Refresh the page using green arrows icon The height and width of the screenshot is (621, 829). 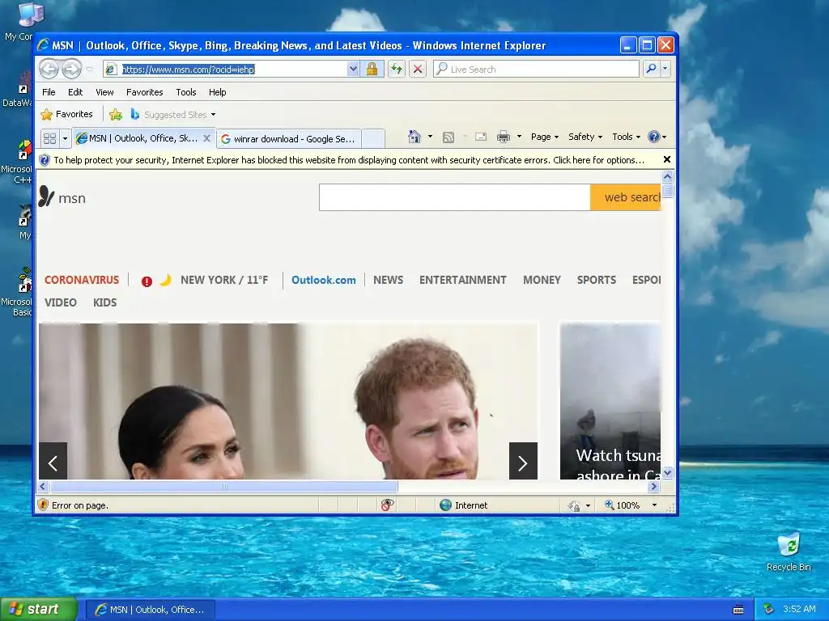click(x=397, y=70)
